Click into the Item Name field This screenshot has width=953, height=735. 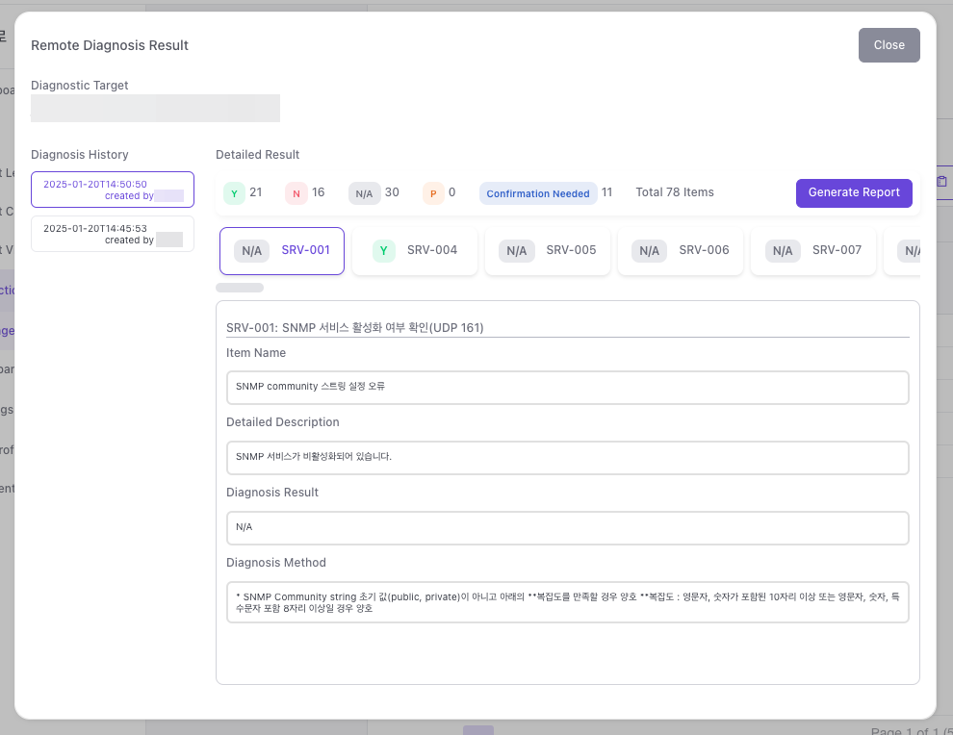click(567, 388)
